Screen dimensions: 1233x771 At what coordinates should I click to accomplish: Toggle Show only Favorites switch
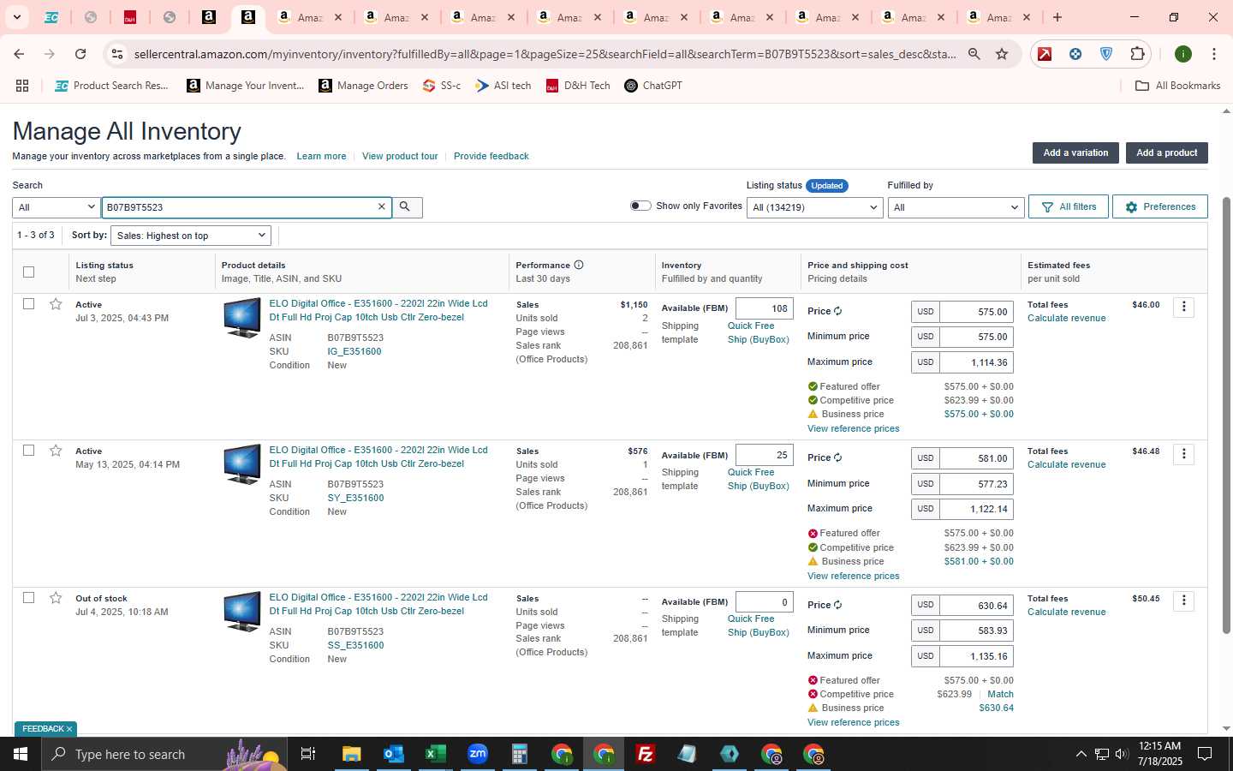pyautogui.click(x=640, y=206)
